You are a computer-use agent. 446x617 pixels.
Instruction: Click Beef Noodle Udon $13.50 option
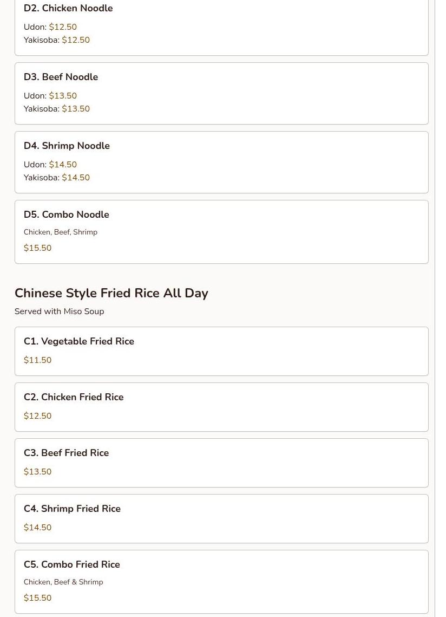50,96
